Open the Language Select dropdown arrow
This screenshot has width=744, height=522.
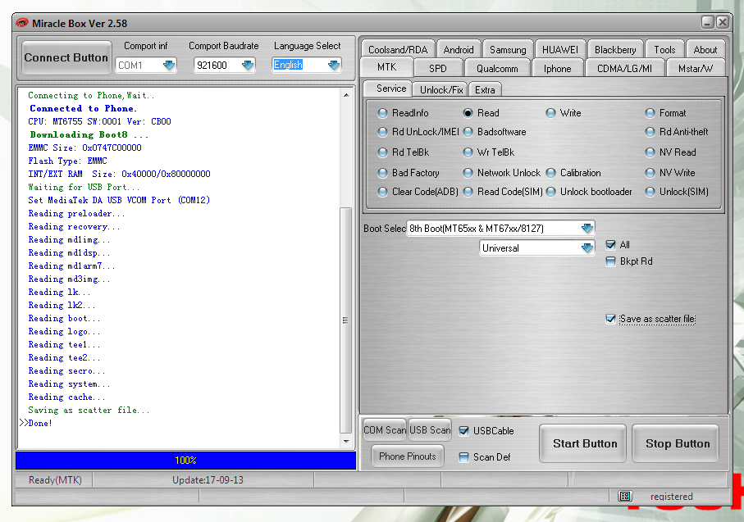(x=334, y=65)
